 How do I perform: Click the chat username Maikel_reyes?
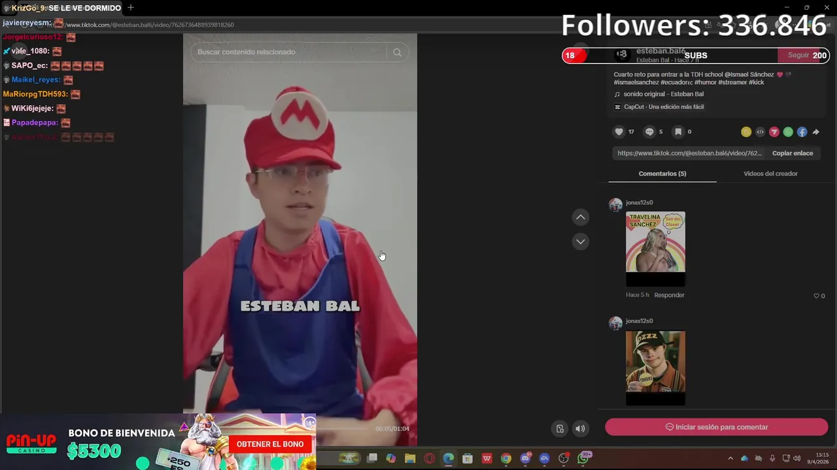tap(36, 80)
